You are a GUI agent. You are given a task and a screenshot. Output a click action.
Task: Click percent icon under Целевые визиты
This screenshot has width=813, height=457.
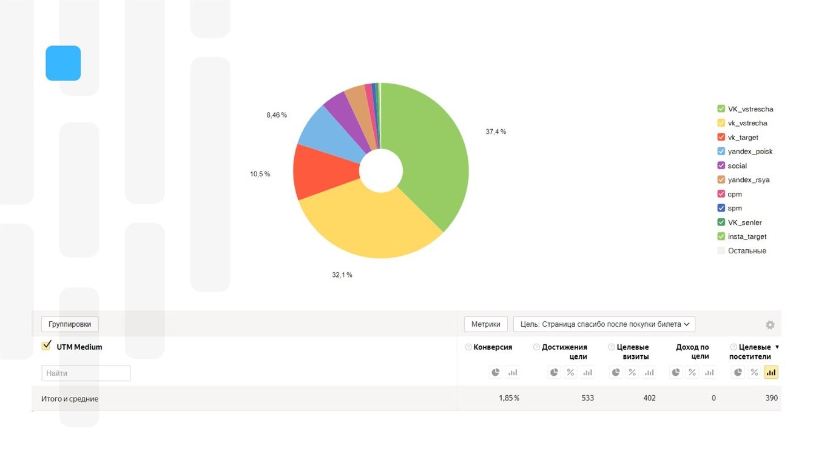pos(632,372)
